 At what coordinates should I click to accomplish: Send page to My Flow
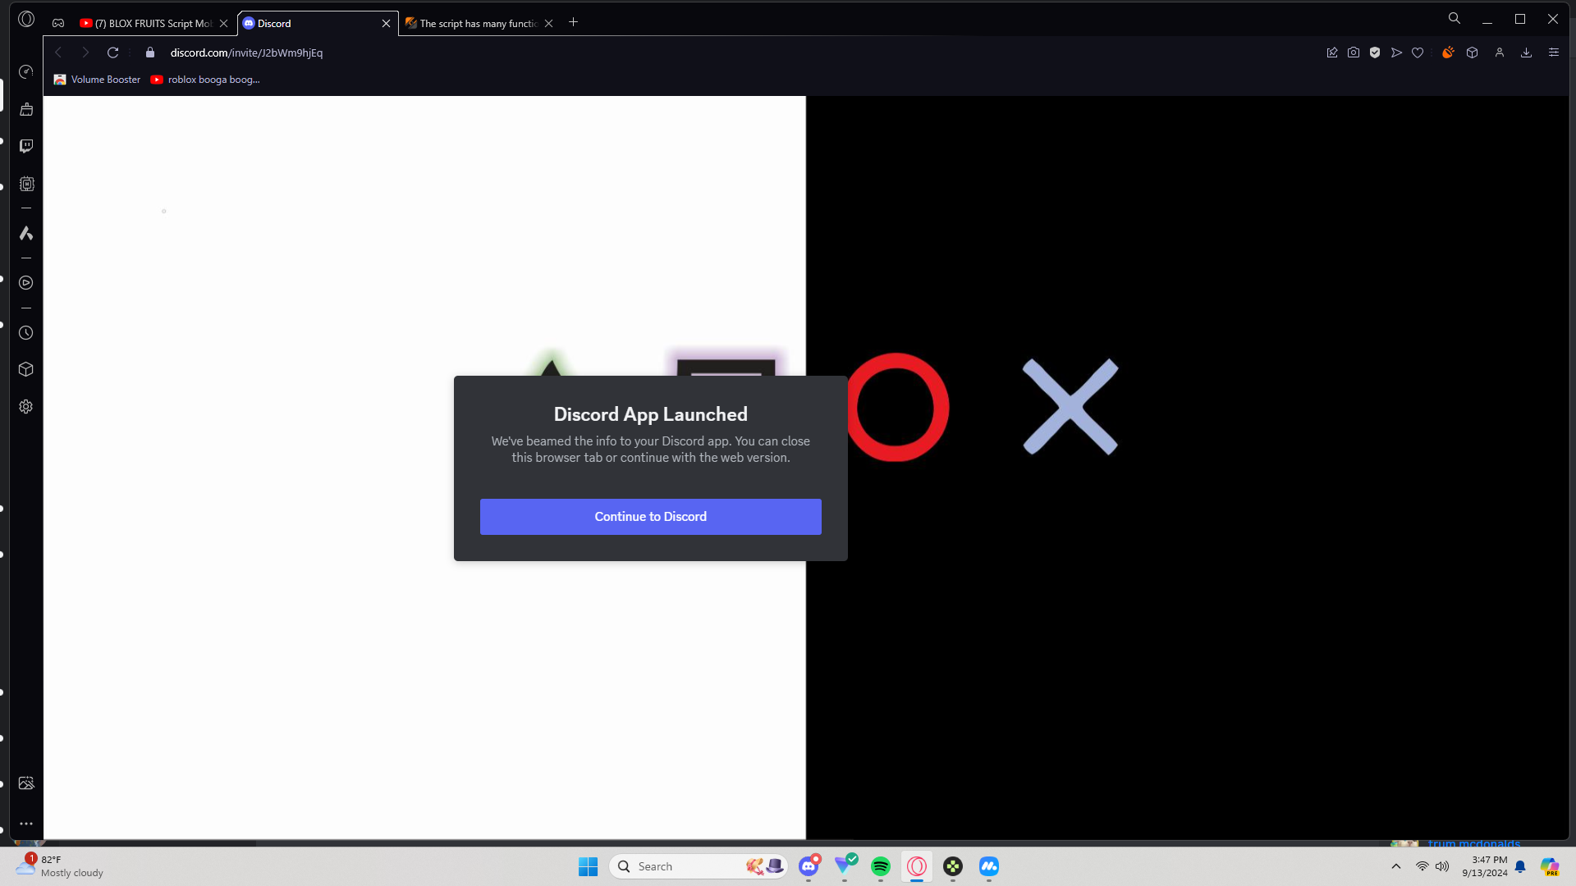pyautogui.click(x=1396, y=53)
